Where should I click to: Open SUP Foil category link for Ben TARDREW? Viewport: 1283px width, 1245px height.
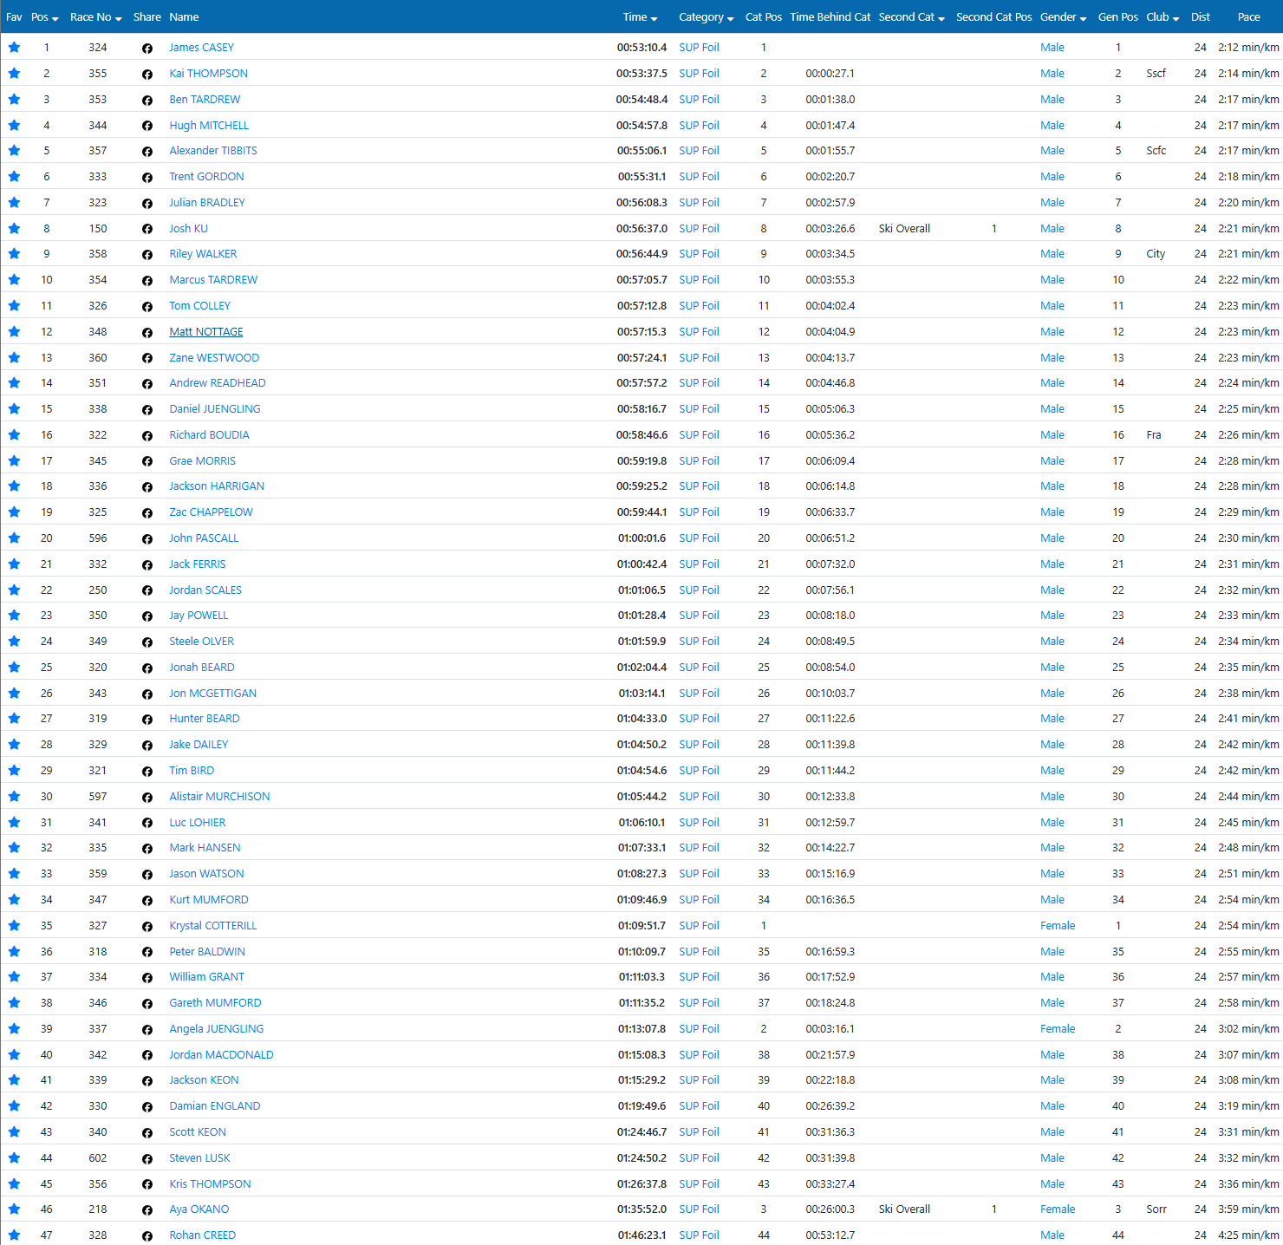[x=699, y=100]
